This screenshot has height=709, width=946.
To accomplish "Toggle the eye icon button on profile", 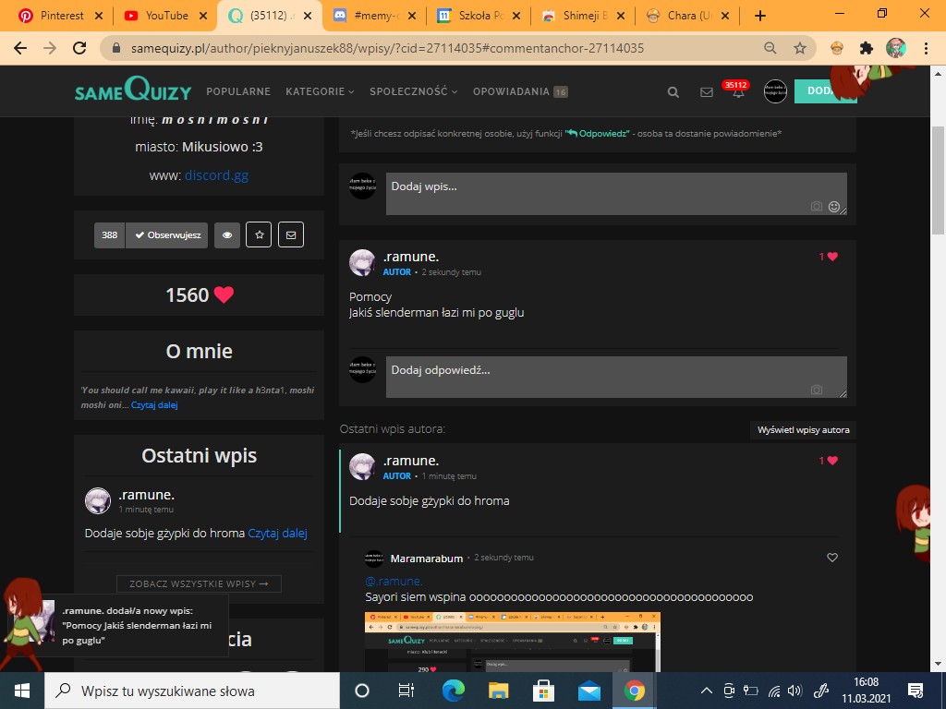I will [x=227, y=235].
